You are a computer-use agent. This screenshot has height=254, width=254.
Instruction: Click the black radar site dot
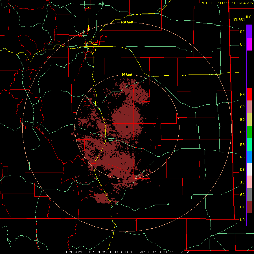click(x=127, y=127)
